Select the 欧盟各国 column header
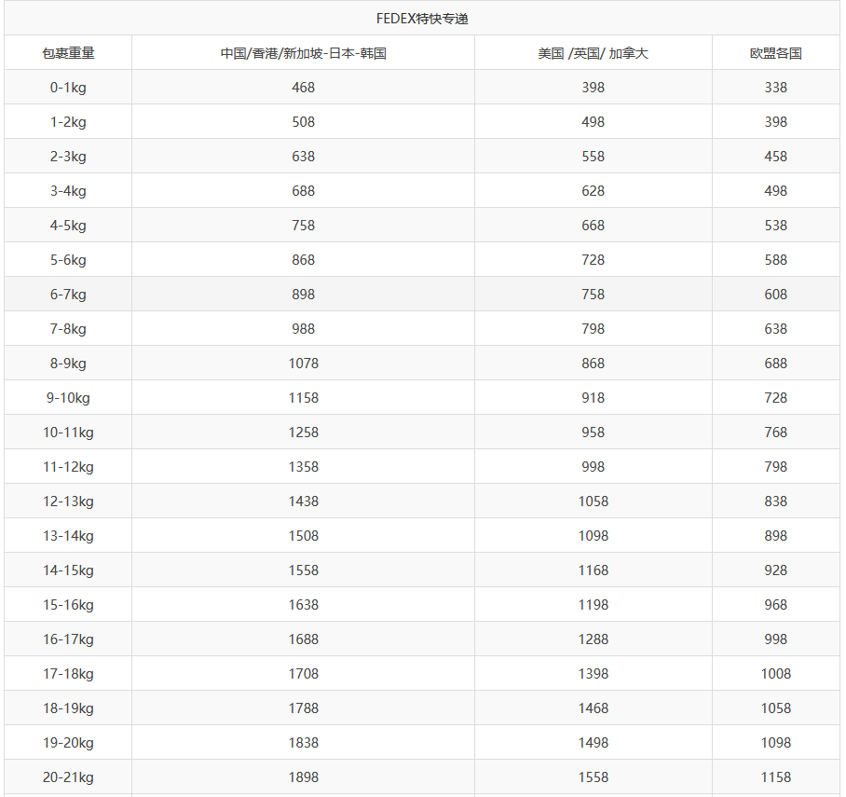The image size is (846, 797). tap(775, 53)
